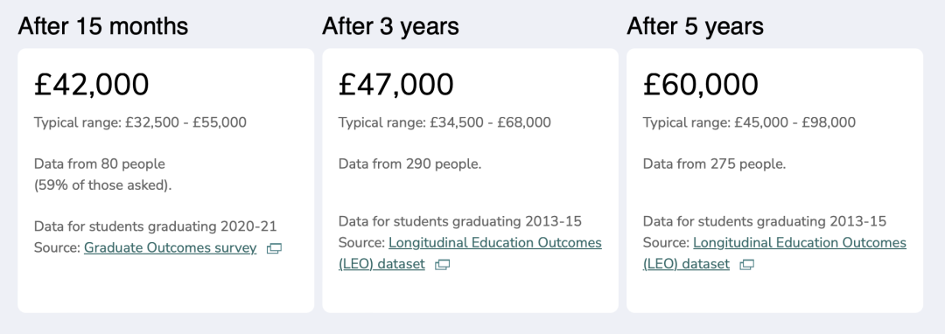Image resolution: width=945 pixels, height=334 pixels.
Task: Open the LEO dataset link under After 5 years
Action: tap(774, 254)
